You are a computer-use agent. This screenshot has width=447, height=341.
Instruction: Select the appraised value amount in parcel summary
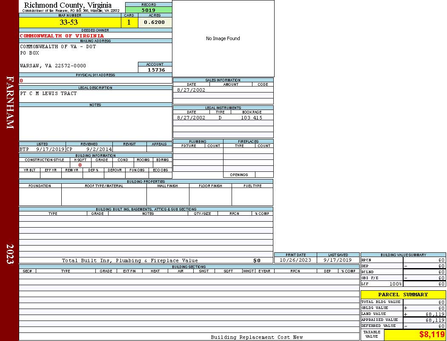click(435, 320)
